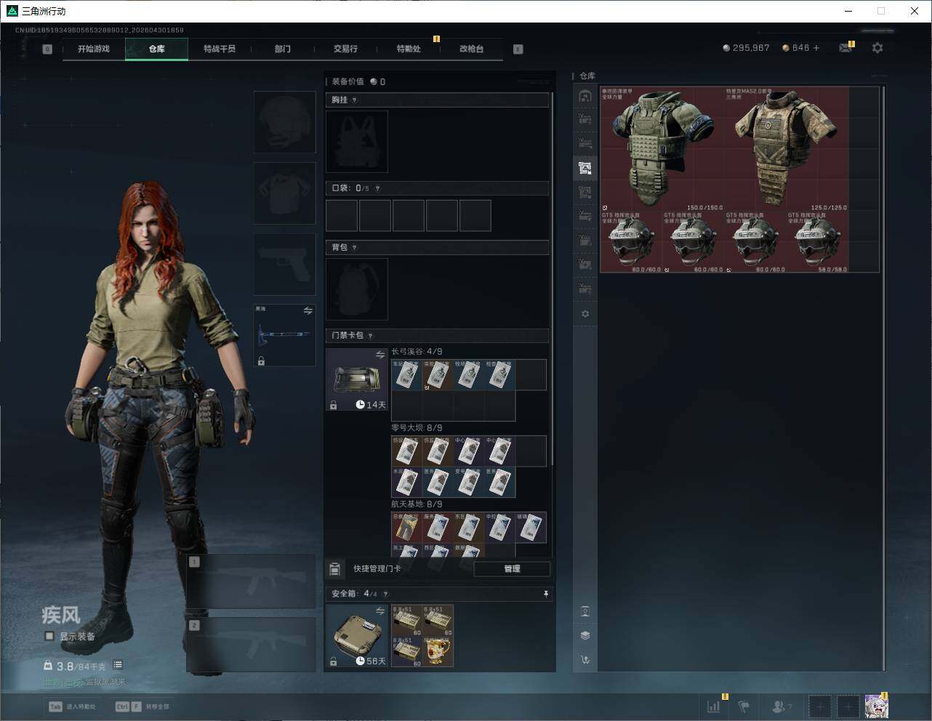Image resolution: width=932 pixels, height=721 pixels.
Task: Click the 管理 button
Action: click(512, 569)
